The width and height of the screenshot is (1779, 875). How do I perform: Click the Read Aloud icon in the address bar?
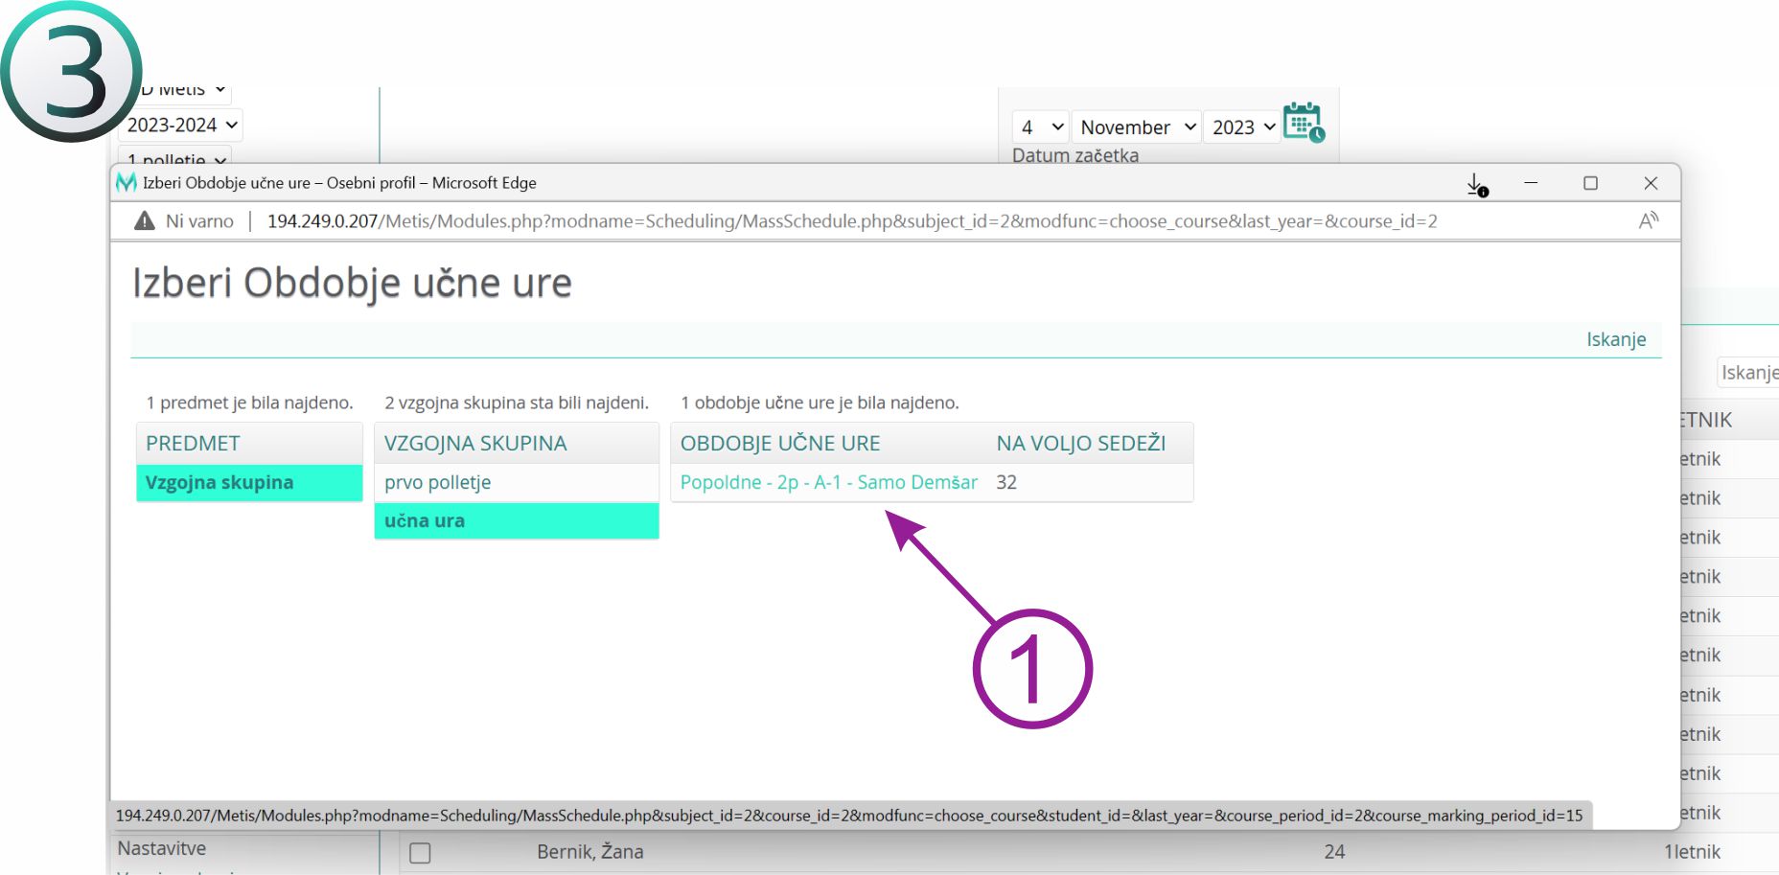1648,221
